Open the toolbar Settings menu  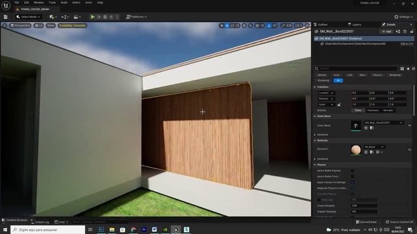[x=403, y=17]
